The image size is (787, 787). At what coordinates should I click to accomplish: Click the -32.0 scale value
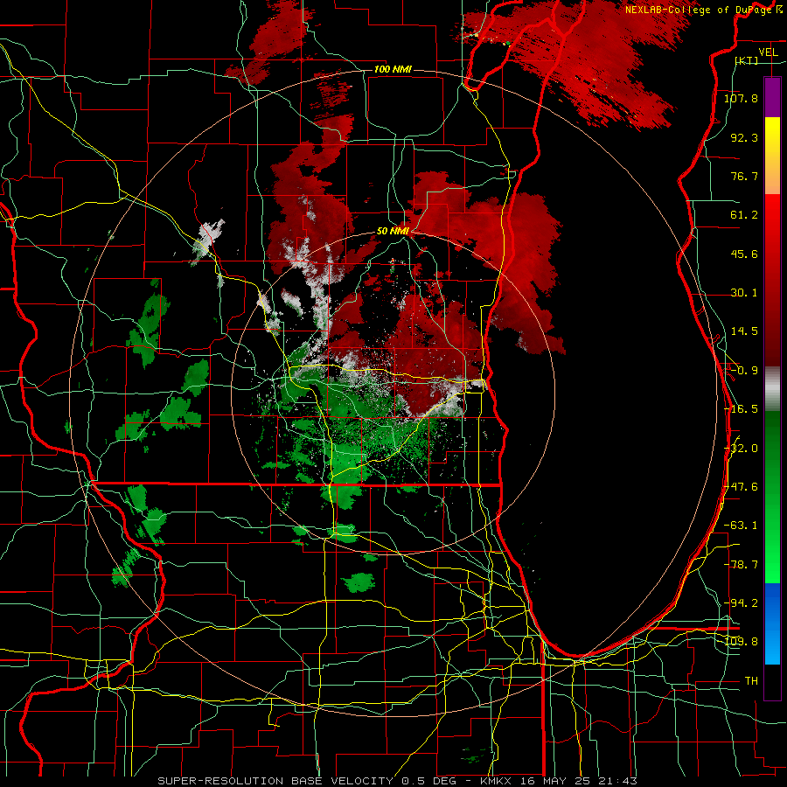[742, 449]
